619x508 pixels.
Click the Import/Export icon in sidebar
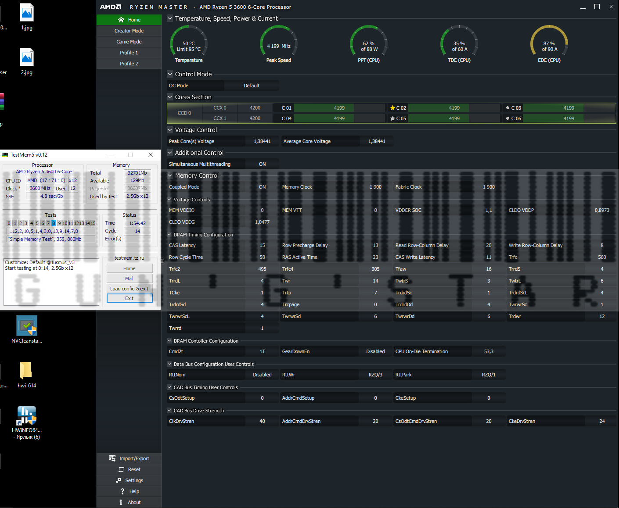pyautogui.click(x=112, y=458)
